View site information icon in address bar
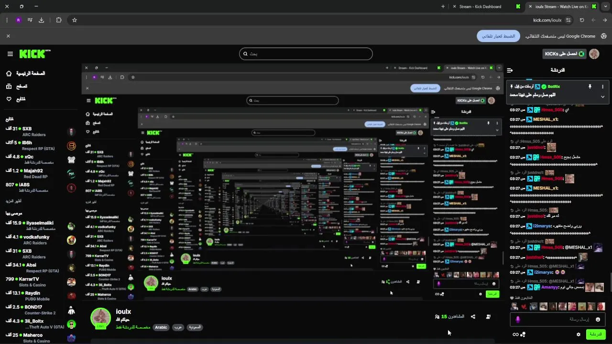 (568, 20)
